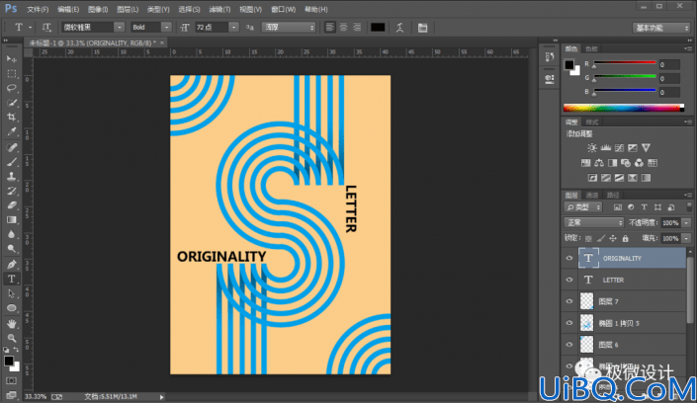This screenshot has width=697, height=403.
Task: Open the font family dropdown
Action: [119, 28]
